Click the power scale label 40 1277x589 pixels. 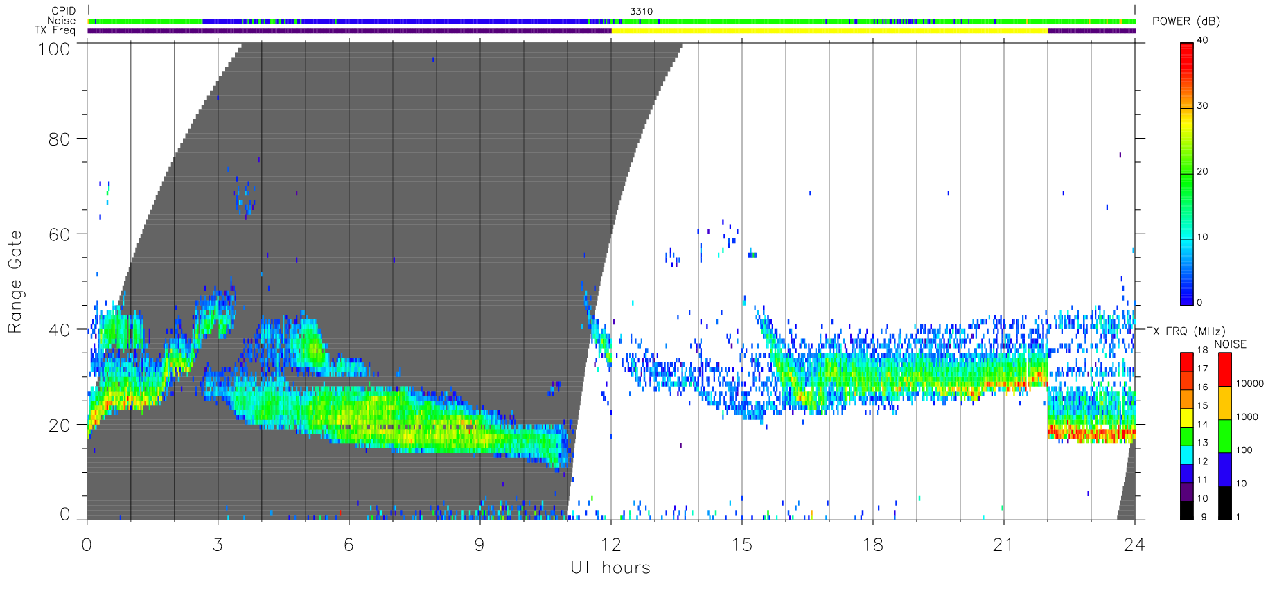click(x=1202, y=40)
